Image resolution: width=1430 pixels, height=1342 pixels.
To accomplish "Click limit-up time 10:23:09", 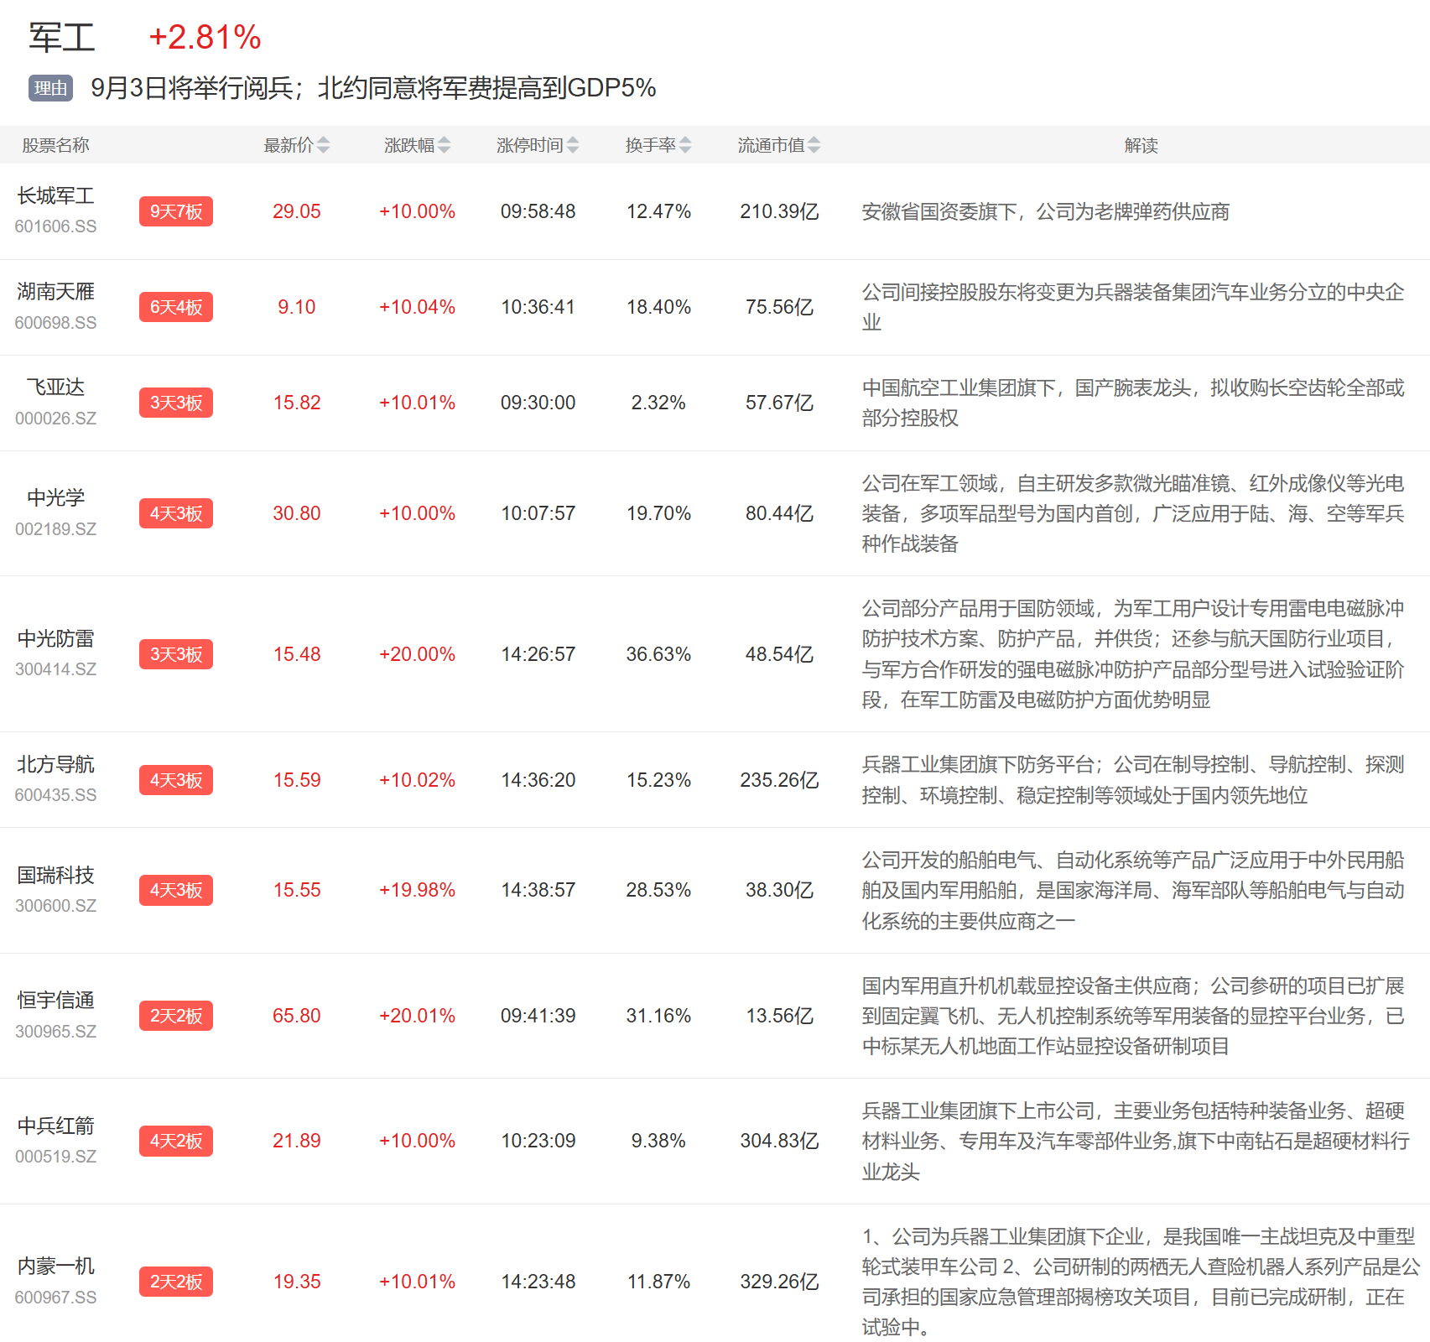I will coord(538,1141).
